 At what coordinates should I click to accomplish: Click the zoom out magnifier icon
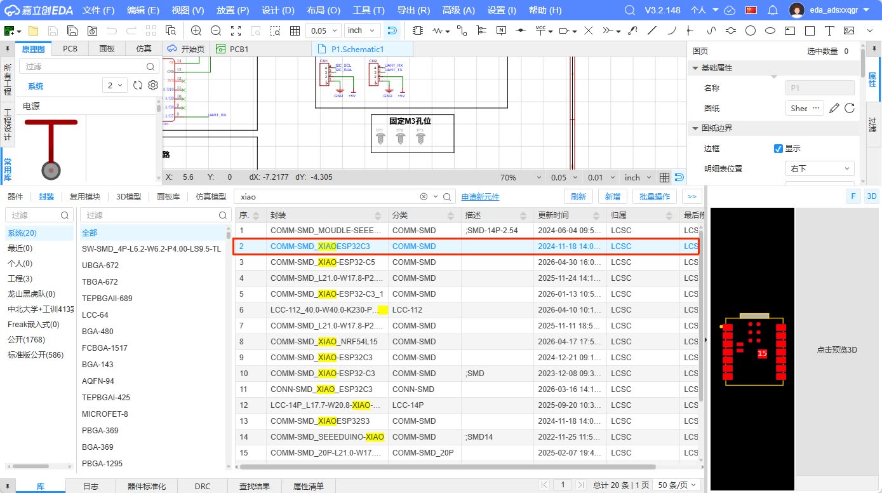[216, 30]
